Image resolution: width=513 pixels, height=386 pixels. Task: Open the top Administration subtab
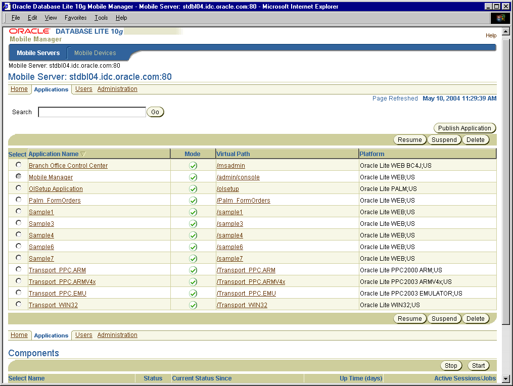(117, 89)
